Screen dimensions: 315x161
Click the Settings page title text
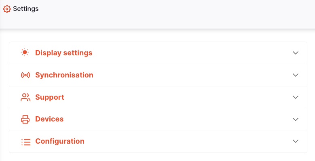click(26, 9)
